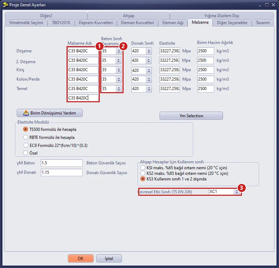Screen dimensions: 279x268
Task: Click Birim Dönüşümü Yardım button
Action: 50,113
